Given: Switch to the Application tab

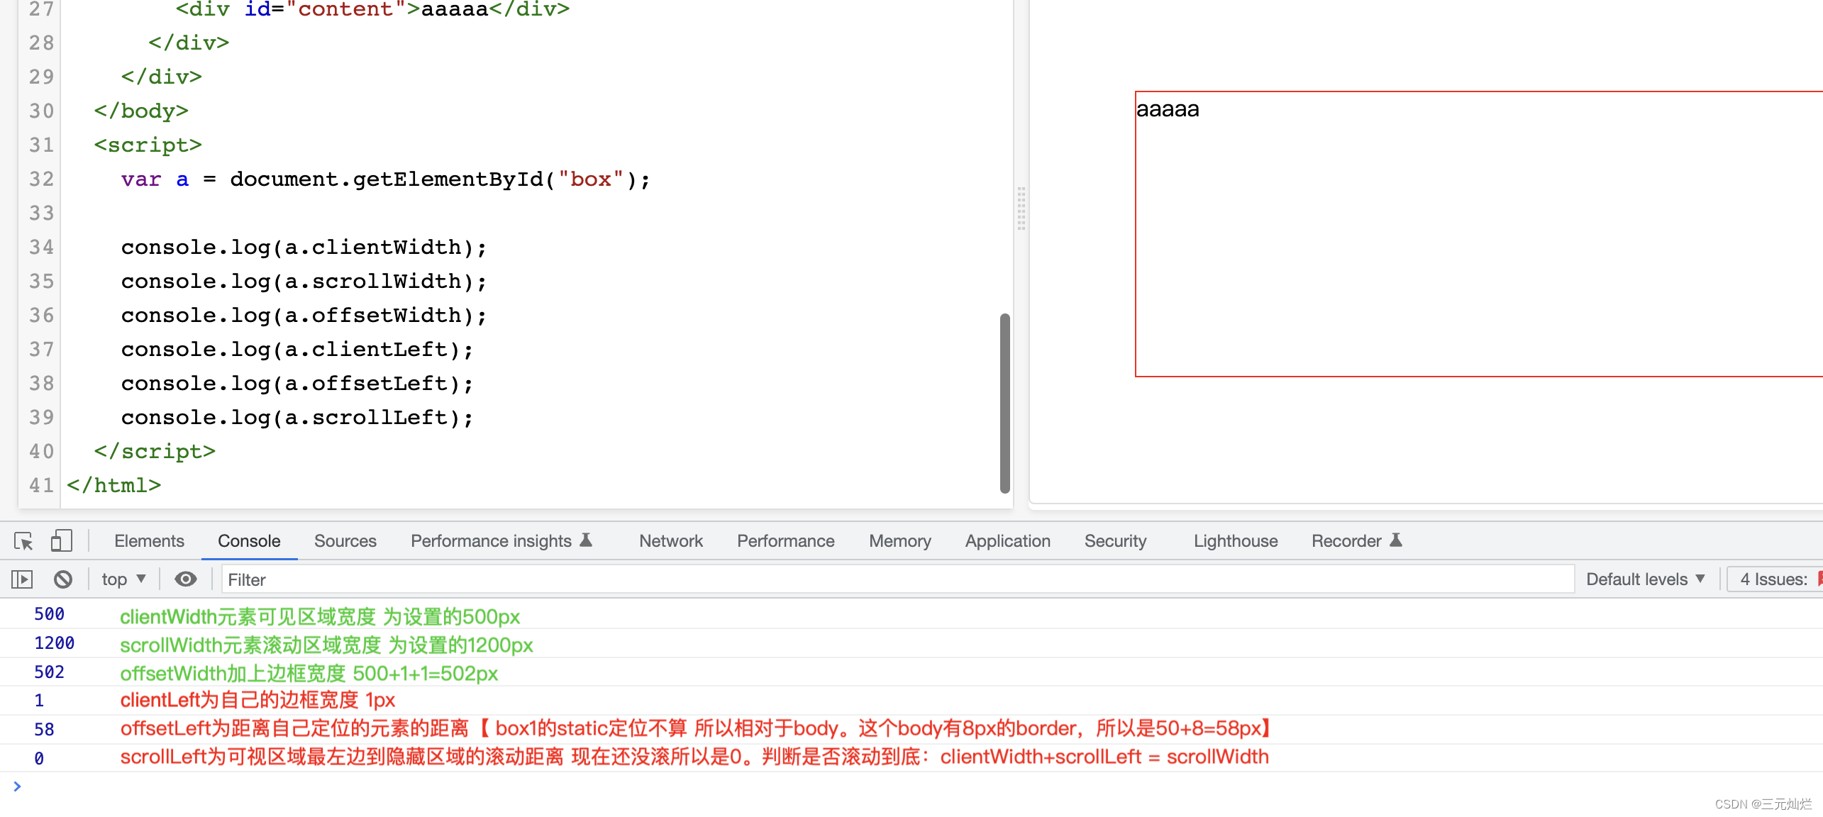Looking at the screenshot, I should 1007,540.
